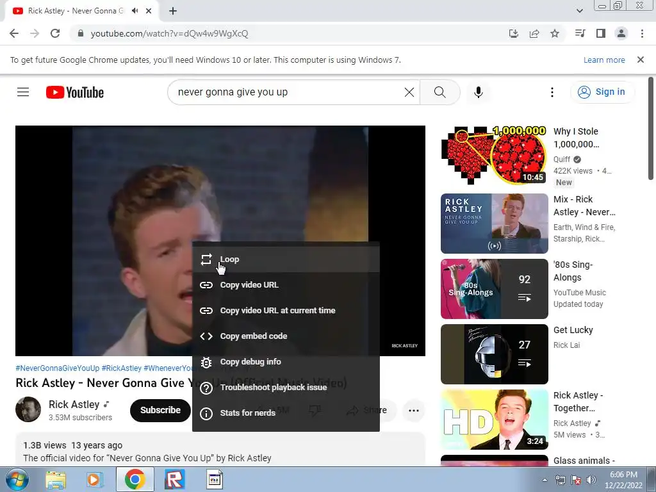Open more actions ellipsis under video
The image size is (656, 492).
click(413, 411)
